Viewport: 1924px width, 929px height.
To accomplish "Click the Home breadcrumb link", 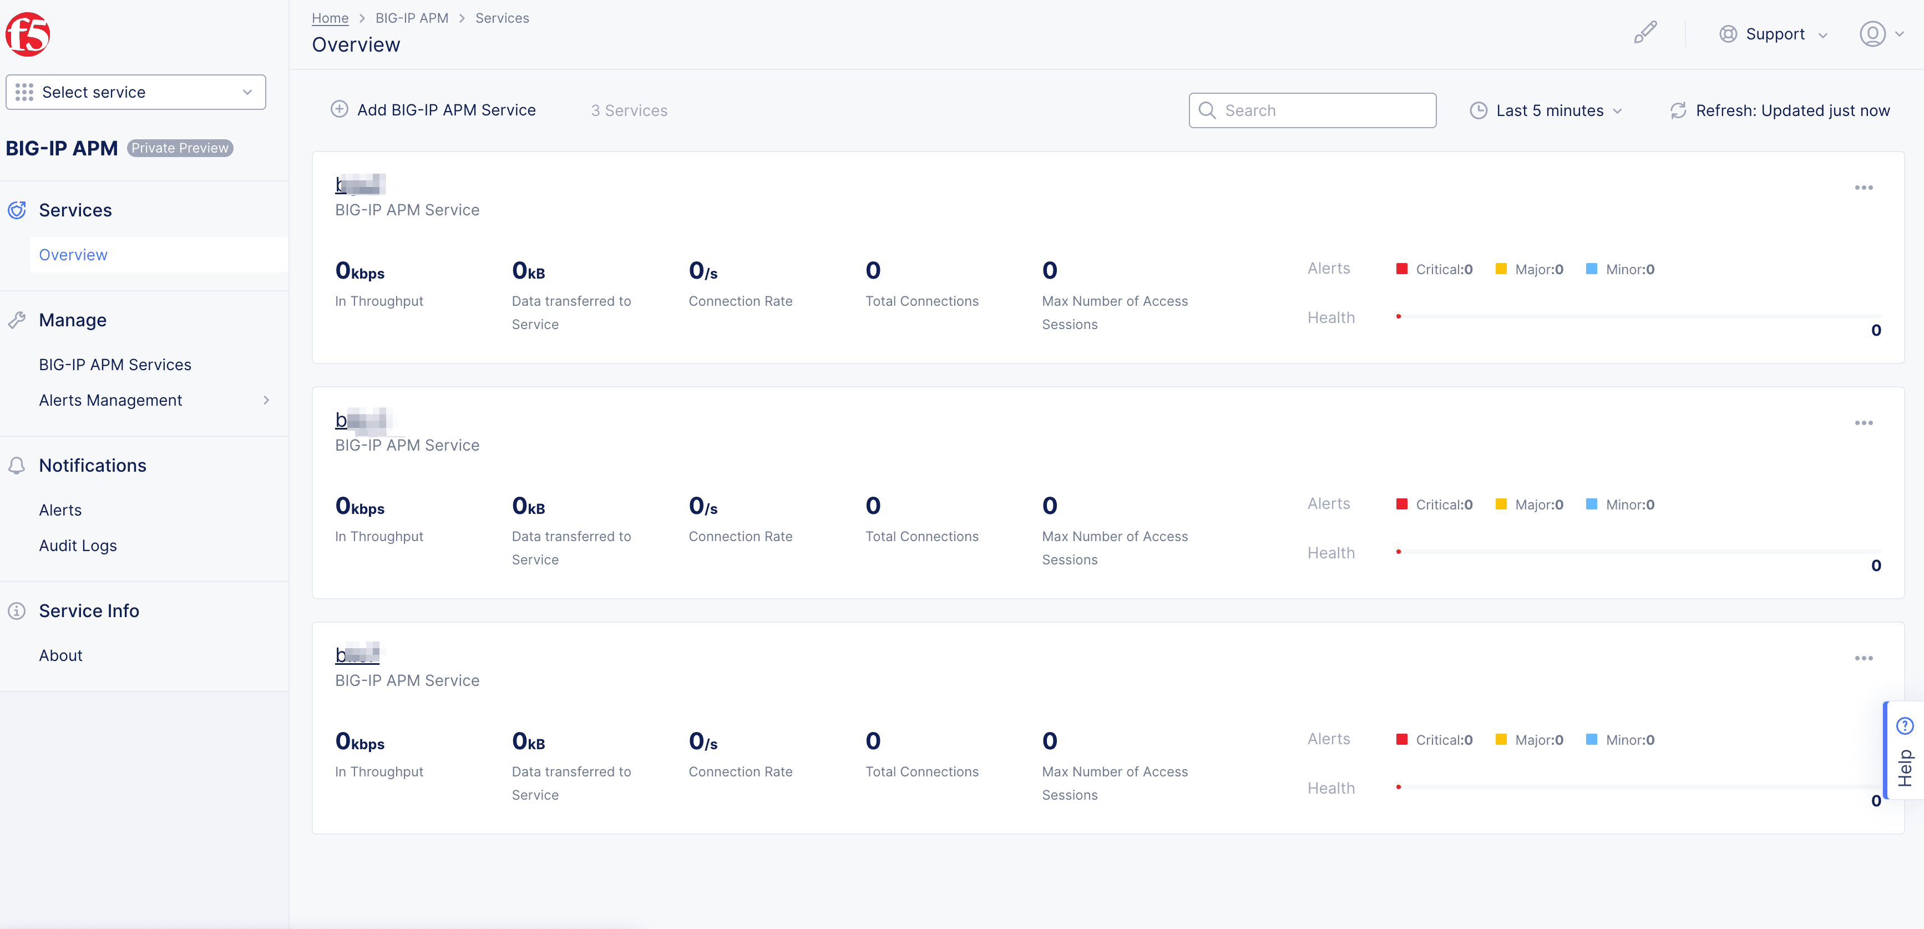I will coord(330,18).
